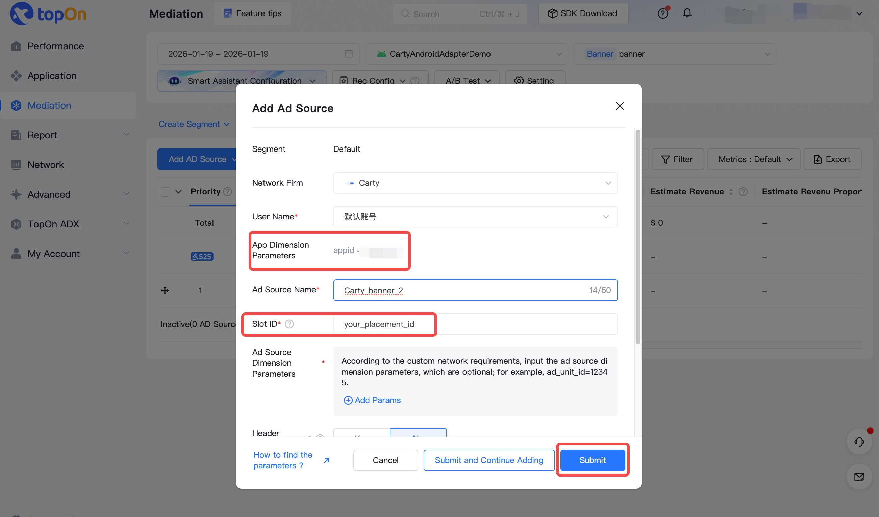Close the Add Ad Source dialog
The width and height of the screenshot is (879, 517).
(x=620, y=106)
